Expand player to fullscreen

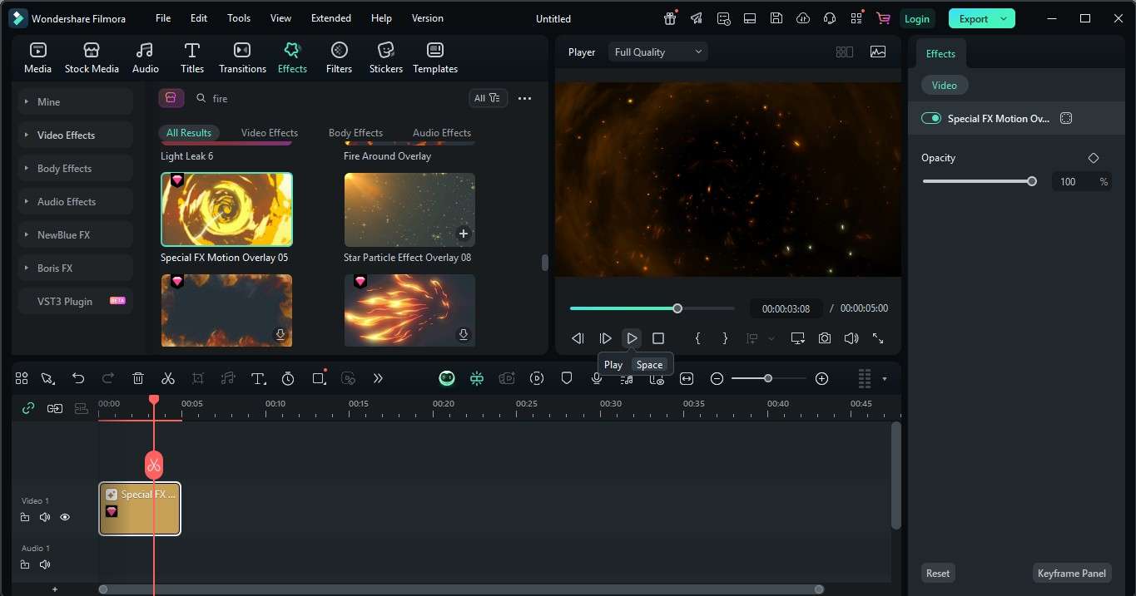point(878,338)
